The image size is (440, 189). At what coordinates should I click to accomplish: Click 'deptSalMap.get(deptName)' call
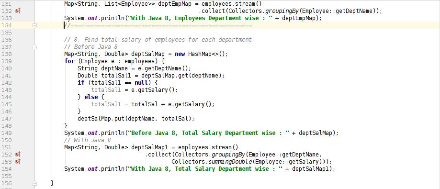[181, 76]
